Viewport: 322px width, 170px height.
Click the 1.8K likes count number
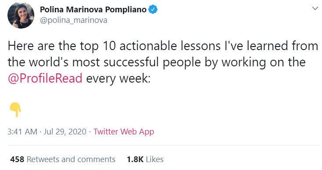click(135, 159)
